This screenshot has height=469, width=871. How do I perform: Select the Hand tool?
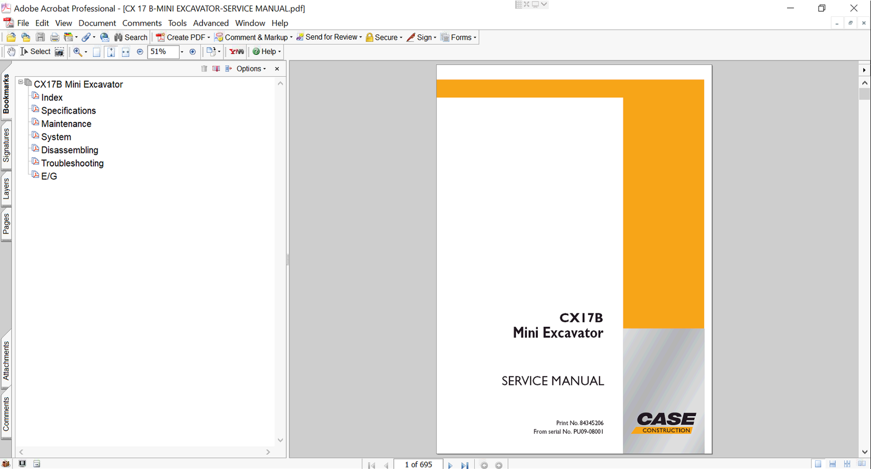click(11, 52)
